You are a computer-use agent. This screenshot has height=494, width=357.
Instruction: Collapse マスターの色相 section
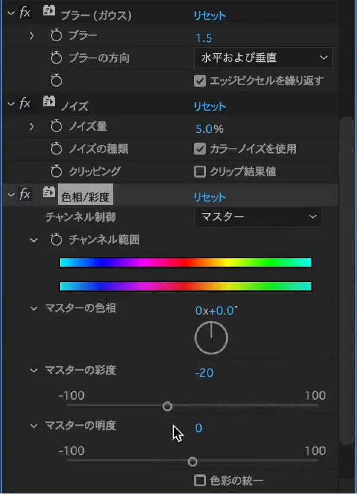(x=34, y=308)
